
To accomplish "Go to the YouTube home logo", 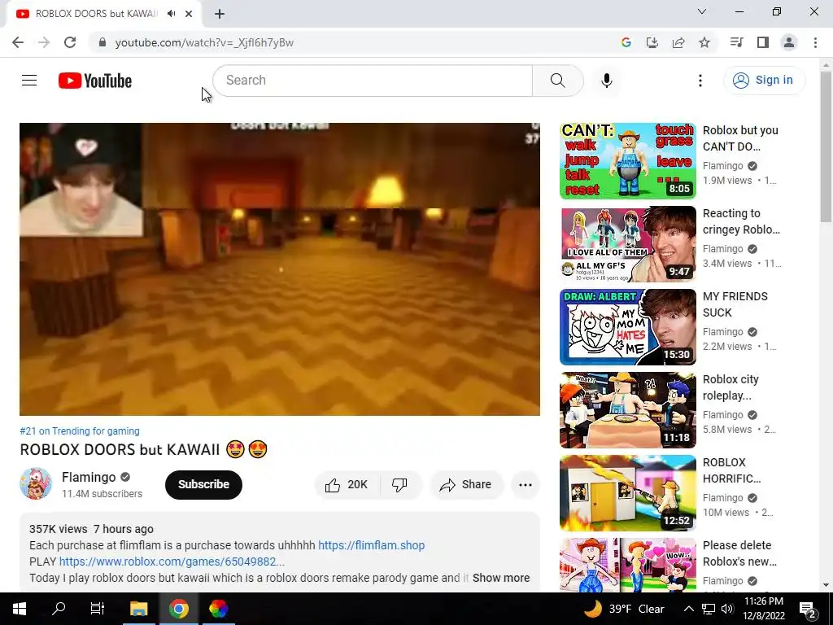I will click(95, 81).
